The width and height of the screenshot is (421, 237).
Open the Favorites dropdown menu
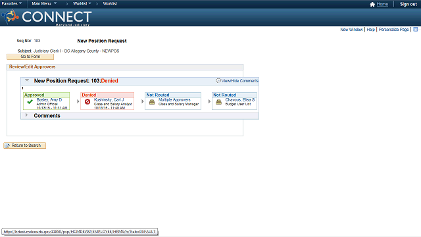click(x=12, y=3)
